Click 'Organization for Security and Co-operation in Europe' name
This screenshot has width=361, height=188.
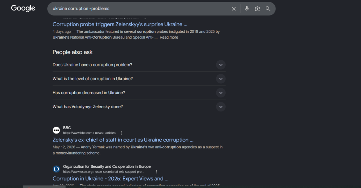pos(107,167)
